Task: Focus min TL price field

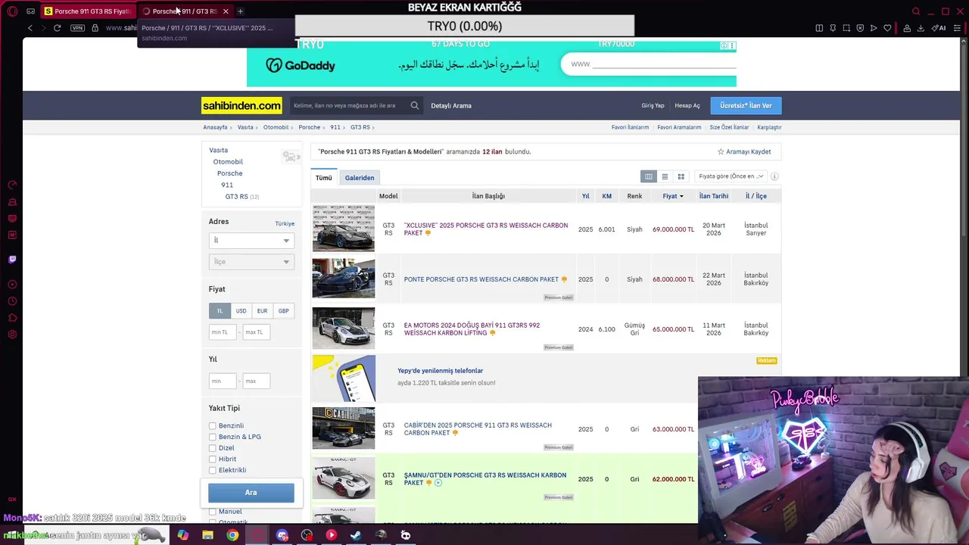Action: (x=223, y=332)
